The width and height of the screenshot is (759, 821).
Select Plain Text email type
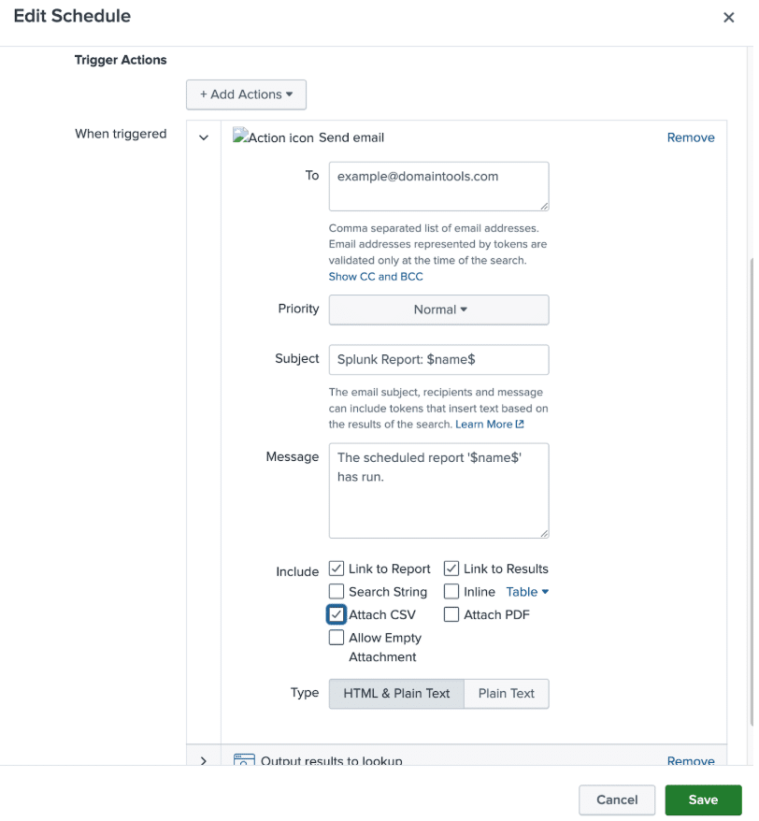[x=506, y=693]
